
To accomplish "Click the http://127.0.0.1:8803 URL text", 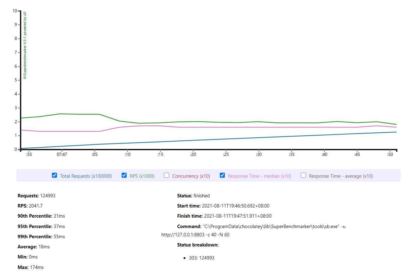I will (x=182, y=235).
